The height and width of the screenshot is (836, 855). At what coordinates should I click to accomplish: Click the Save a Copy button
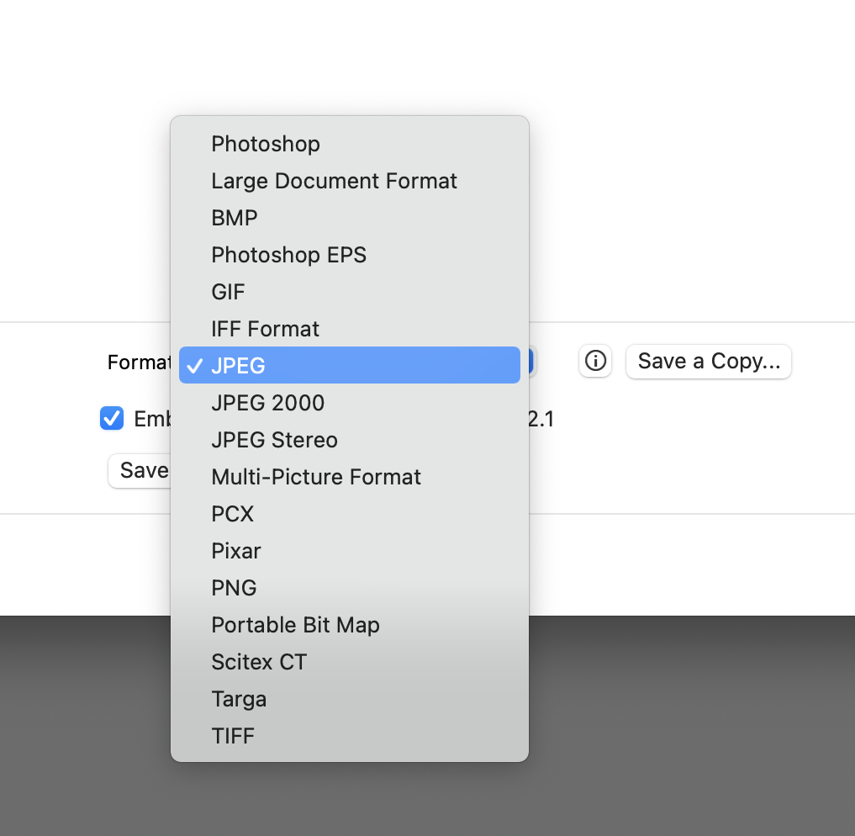point(709,362)
